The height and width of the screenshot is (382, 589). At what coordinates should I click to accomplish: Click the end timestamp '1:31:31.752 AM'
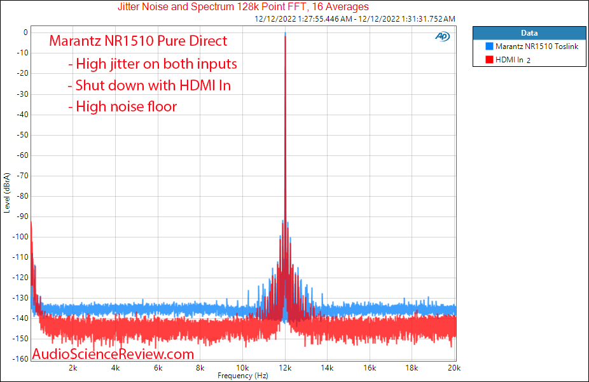point(428,19)
